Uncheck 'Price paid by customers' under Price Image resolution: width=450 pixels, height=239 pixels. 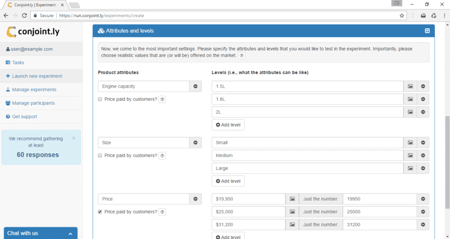[100, 212]
